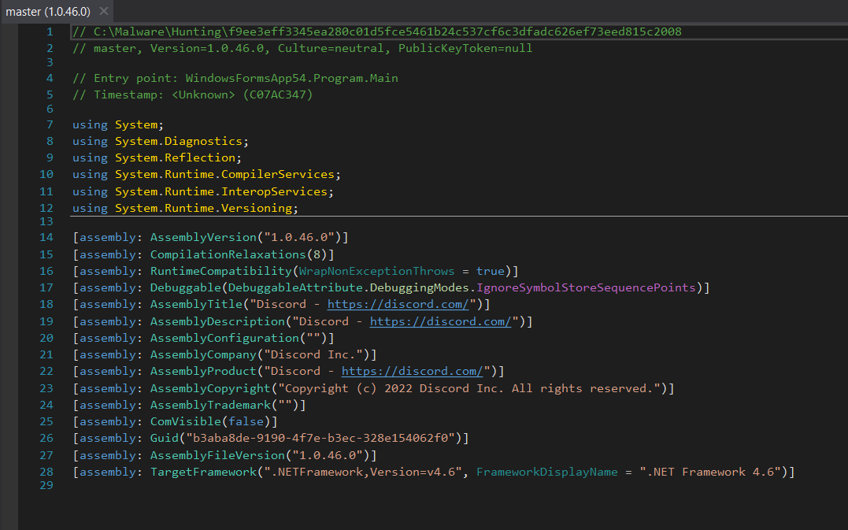The image size is (848, 530).
Task: Click the AssemblyCopyright attribute name
Action: tap(210, 389)
